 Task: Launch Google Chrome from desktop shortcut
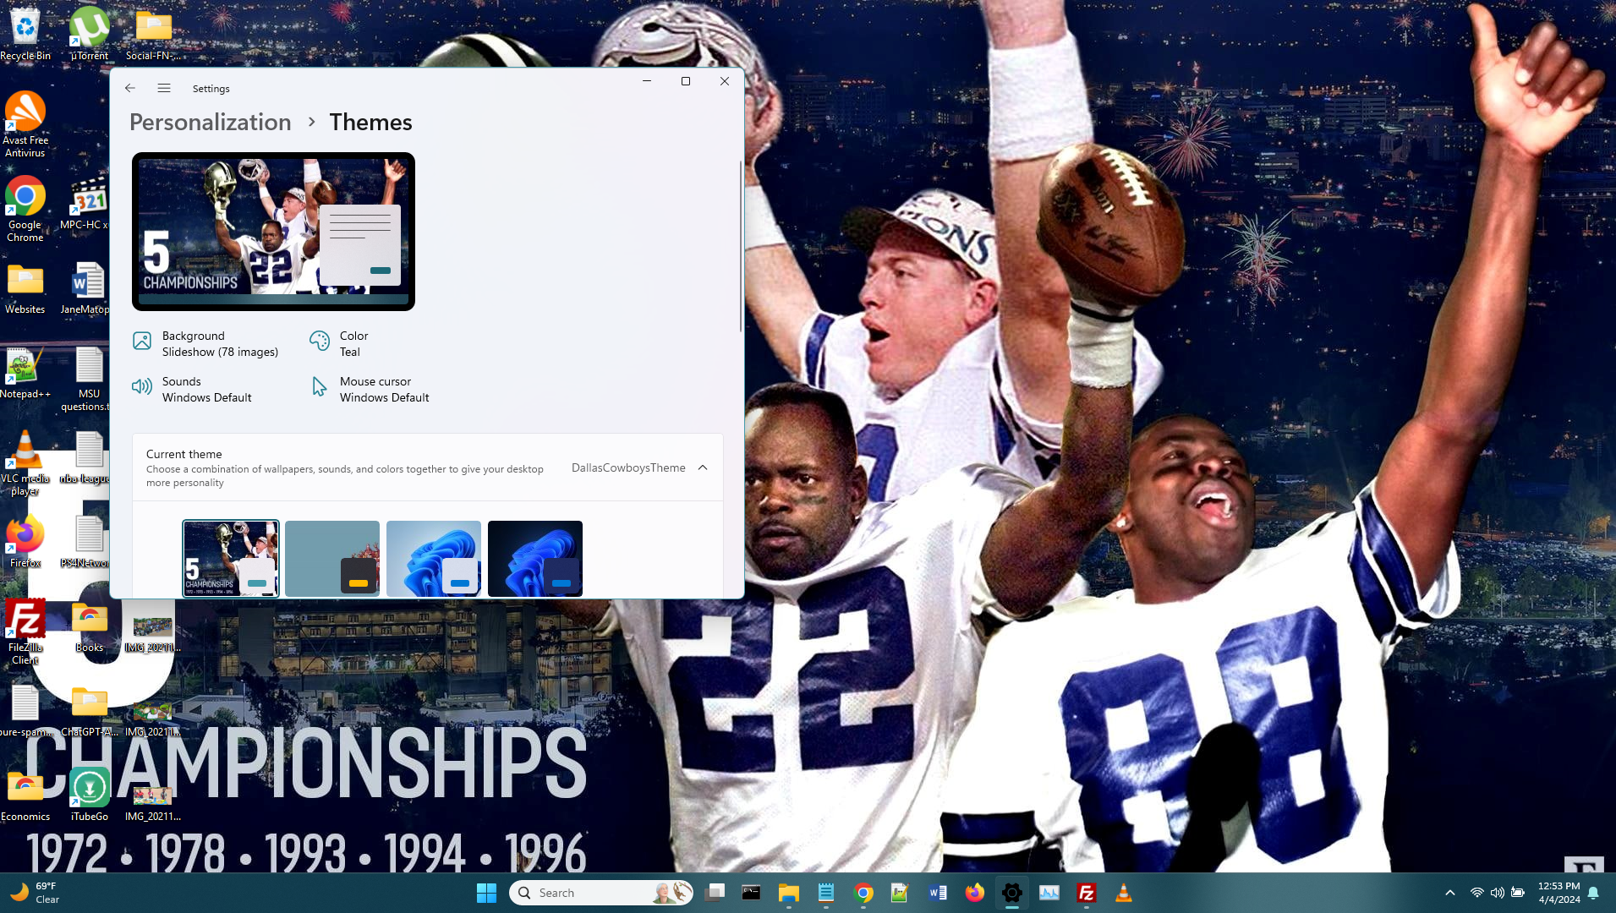25,209
